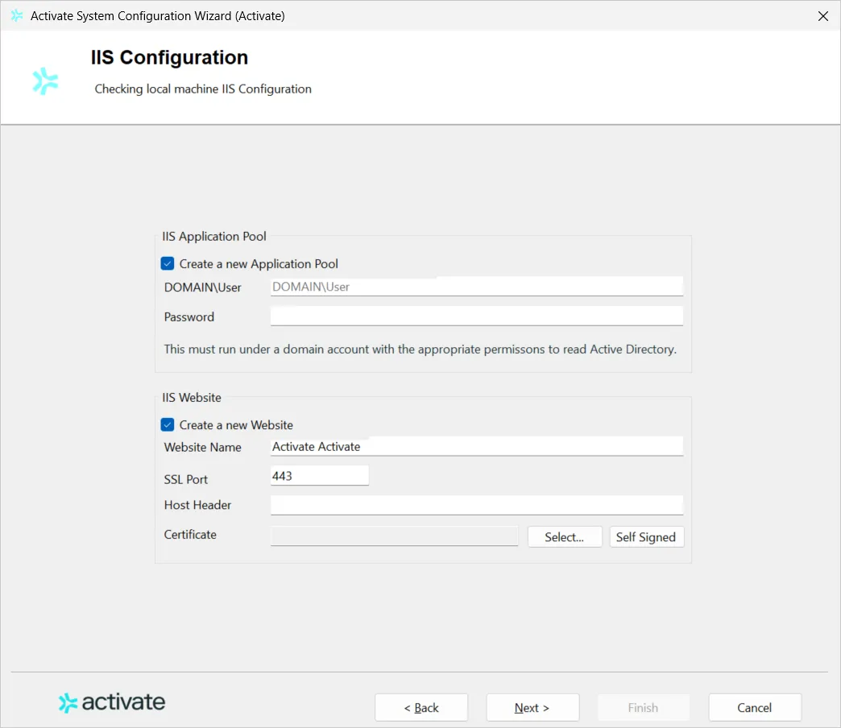Click the Activate icon in the title bar
This screenshot has width=841, height=728.
click(x=17, y=15)
